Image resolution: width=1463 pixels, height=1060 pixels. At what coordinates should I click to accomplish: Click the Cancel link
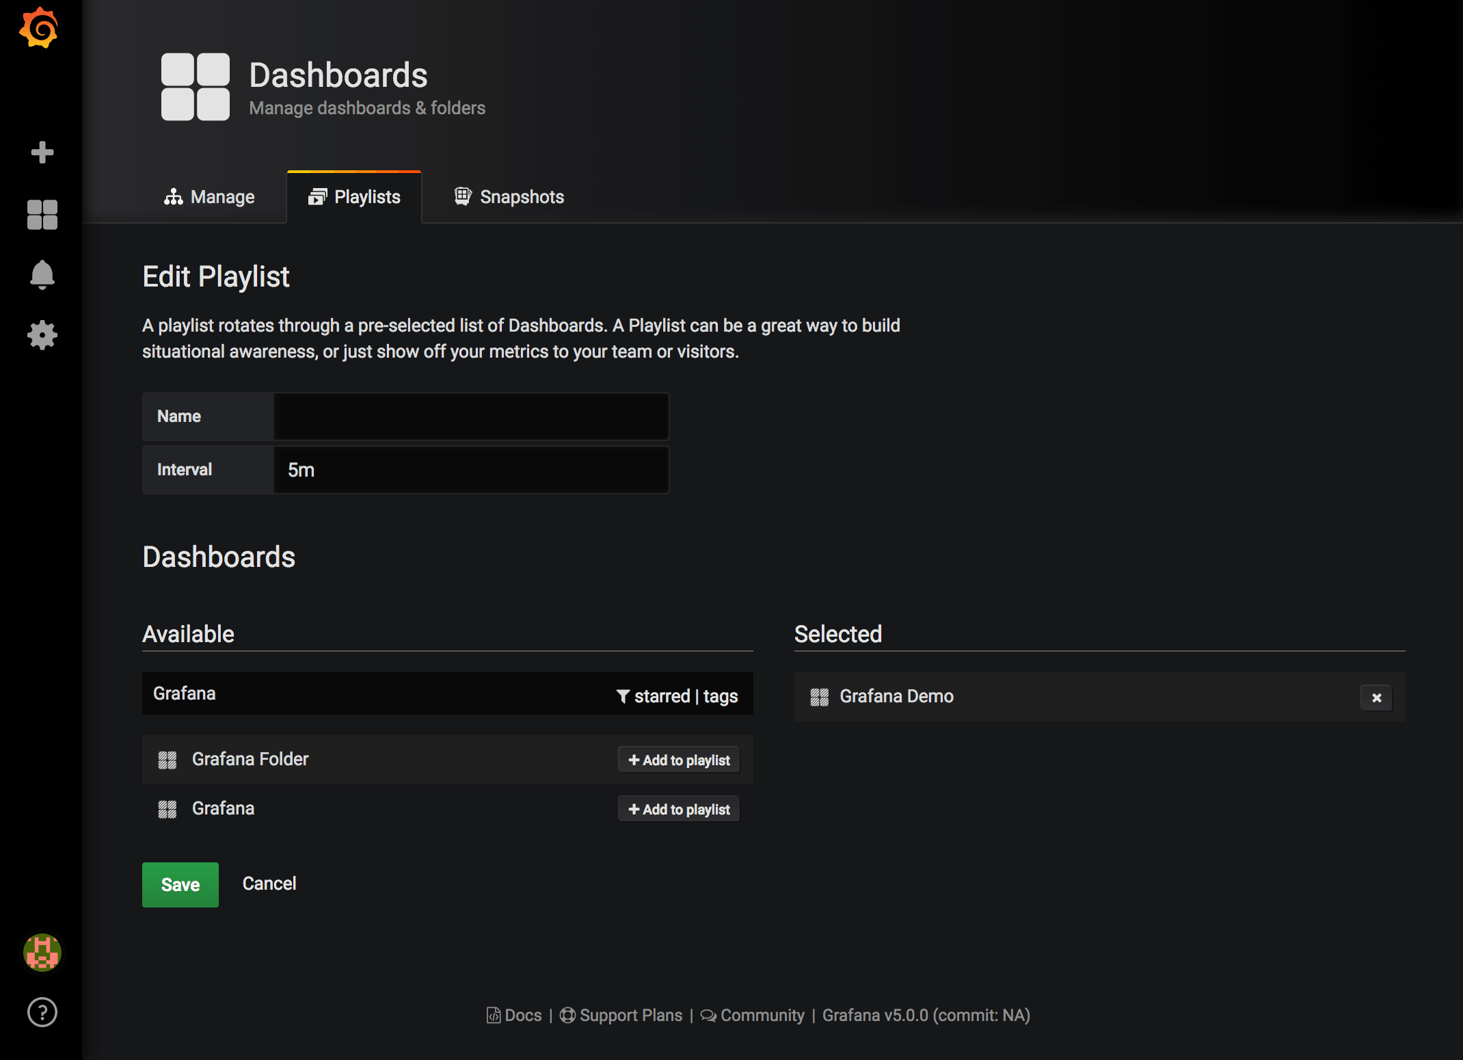[269, 884]
